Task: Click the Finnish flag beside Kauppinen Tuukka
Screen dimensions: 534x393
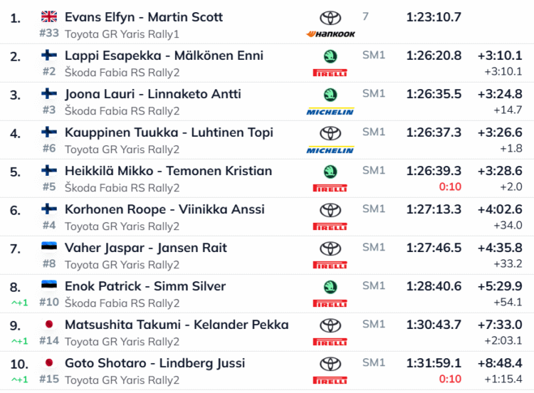Action: (49, 132)
